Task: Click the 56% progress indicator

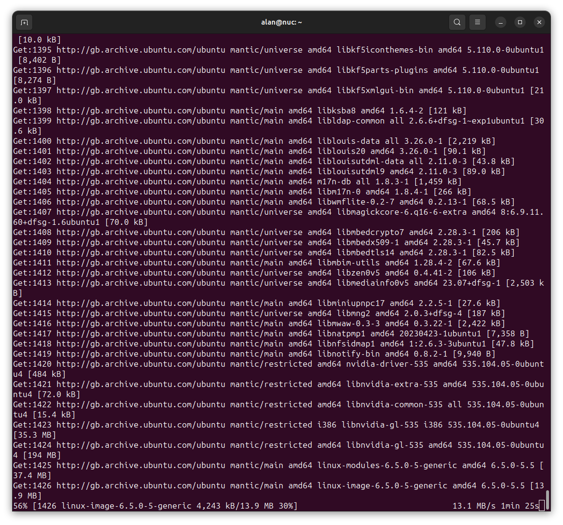Action: 20,506
